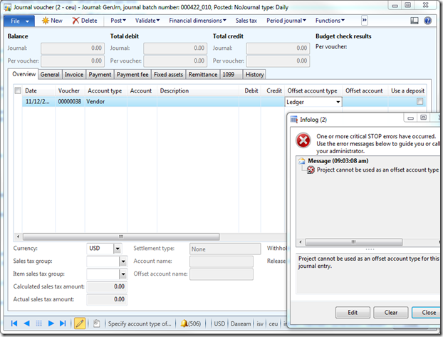Go to next record arrow

click(x=51, y=323)
